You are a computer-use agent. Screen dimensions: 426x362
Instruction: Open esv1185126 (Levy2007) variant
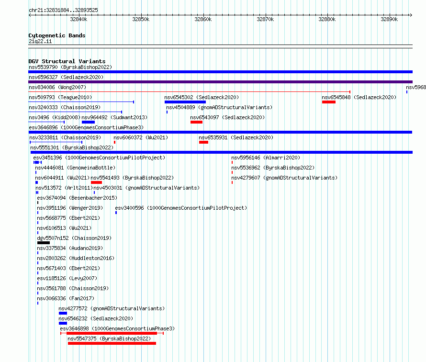(67, 278)
